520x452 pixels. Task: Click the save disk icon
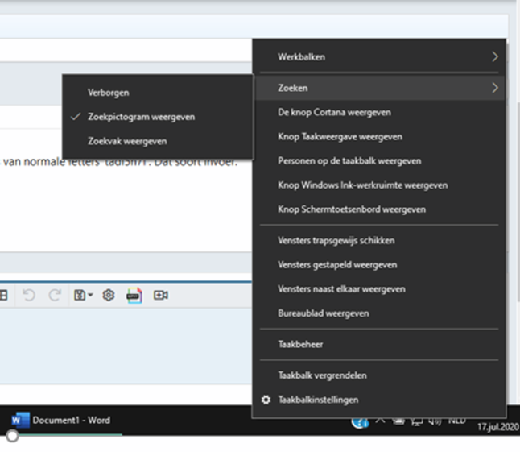pyautogui.click(x=80, y=296)
